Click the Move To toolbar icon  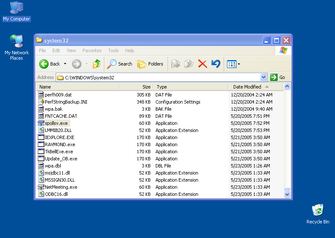[x=175, y=64]
